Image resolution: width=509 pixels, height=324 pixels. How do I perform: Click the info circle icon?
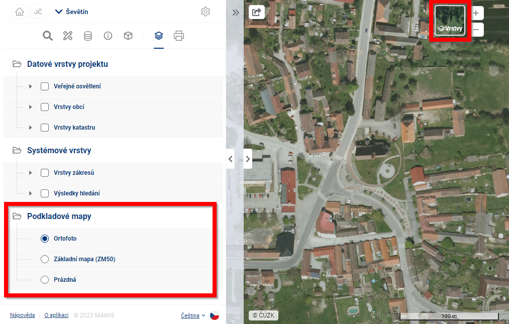coord(108,36)
